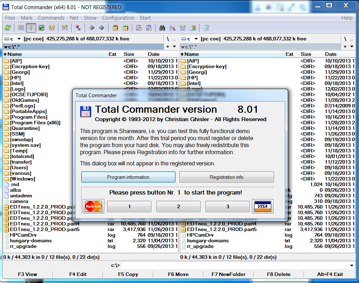Toggle the full file details view icon
This screenshot has height=283, width=359.
(x=31, y=28)
